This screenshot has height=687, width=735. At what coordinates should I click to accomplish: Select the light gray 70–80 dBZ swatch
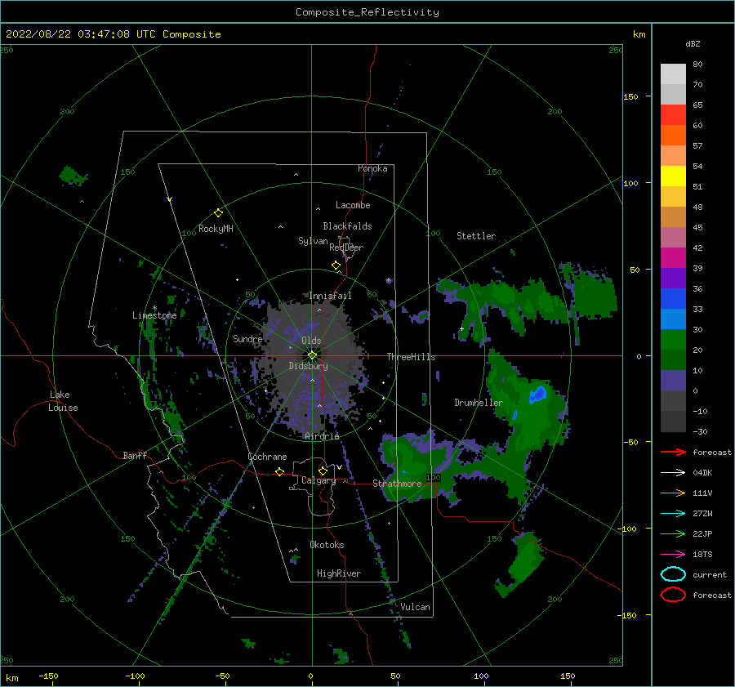[673, 74]
